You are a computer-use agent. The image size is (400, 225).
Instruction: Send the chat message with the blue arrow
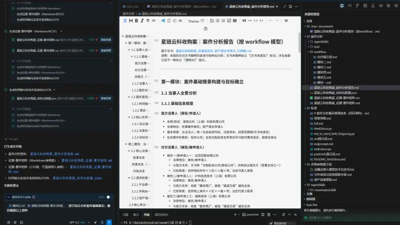109,222
